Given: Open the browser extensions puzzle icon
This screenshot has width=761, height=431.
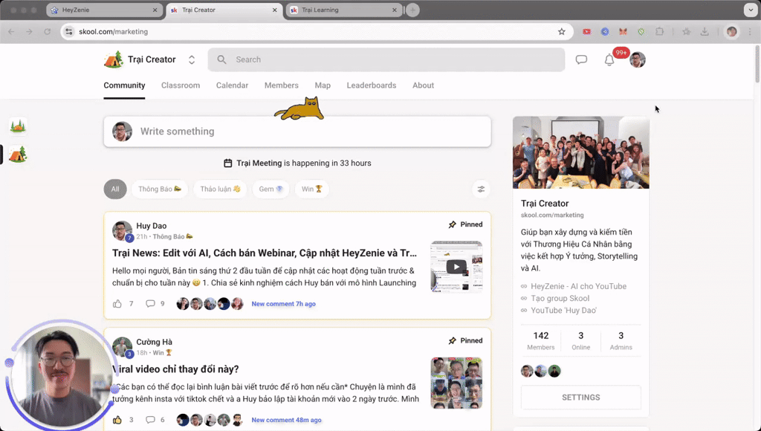Looking at the screenshot, I should point(659,31).
